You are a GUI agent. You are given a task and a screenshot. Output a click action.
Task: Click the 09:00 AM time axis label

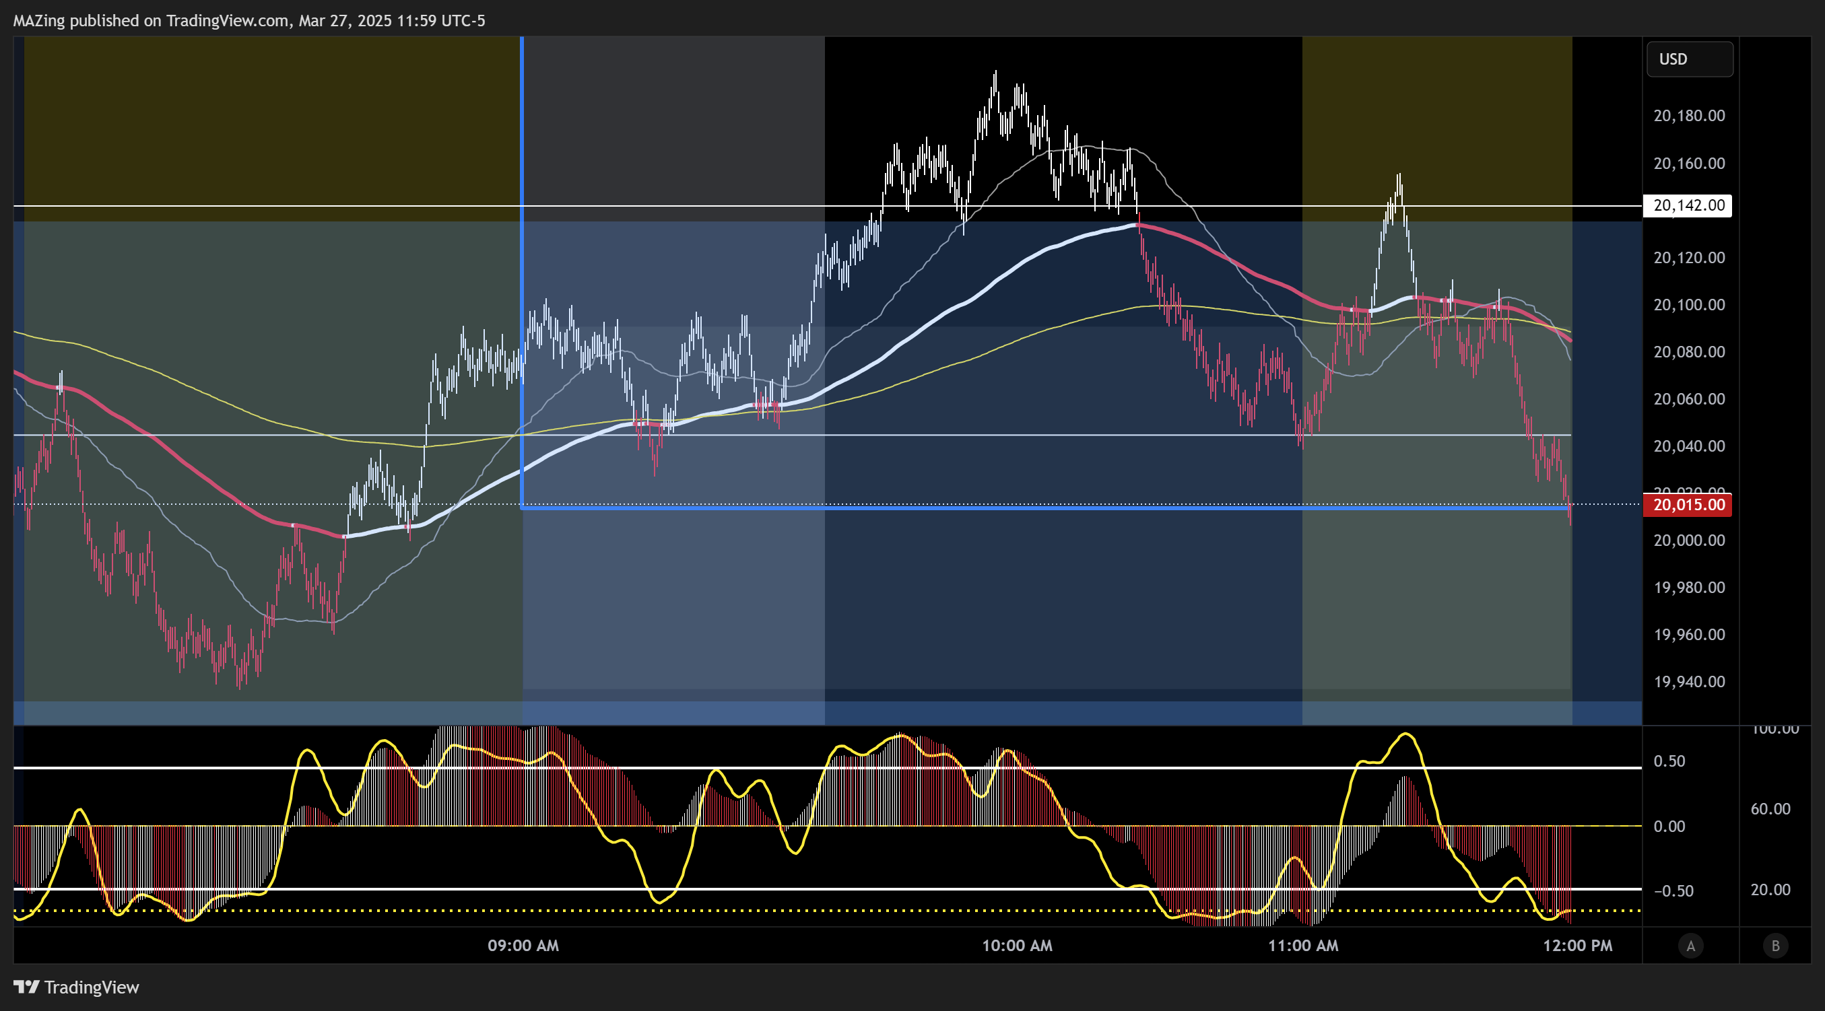pos(523,946)
